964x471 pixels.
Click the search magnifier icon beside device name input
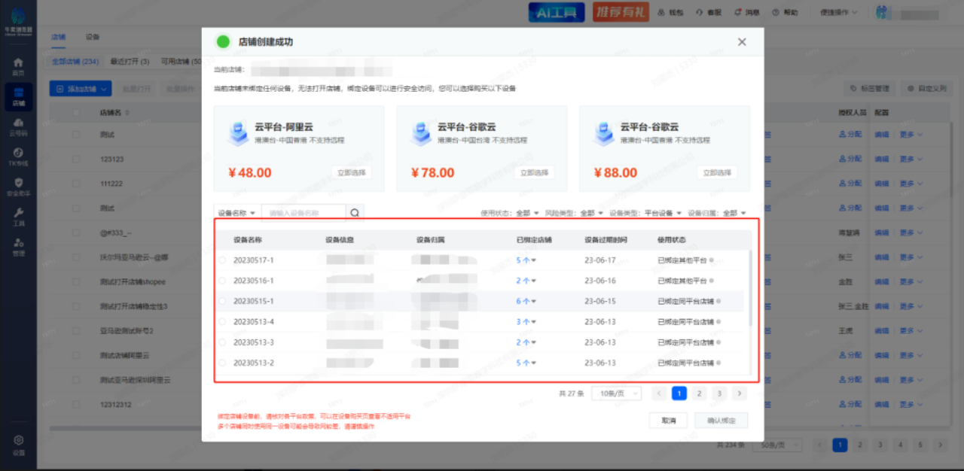[354, 213]
